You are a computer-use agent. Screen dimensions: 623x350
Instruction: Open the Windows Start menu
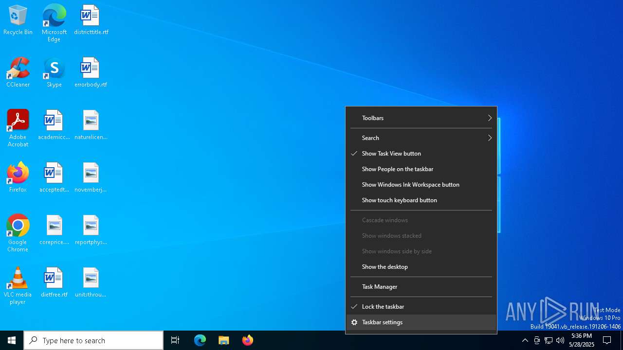click(12, 340)
